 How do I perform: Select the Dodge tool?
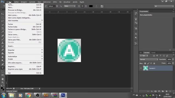[x=2, y=60]
